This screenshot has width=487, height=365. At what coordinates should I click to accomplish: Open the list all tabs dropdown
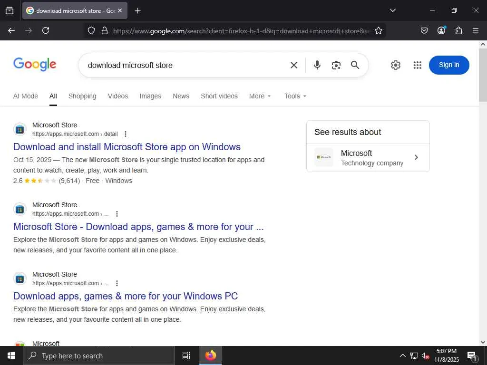coord(392,10)
